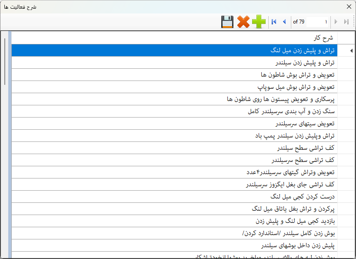Jump to the last record

[346, 22]
